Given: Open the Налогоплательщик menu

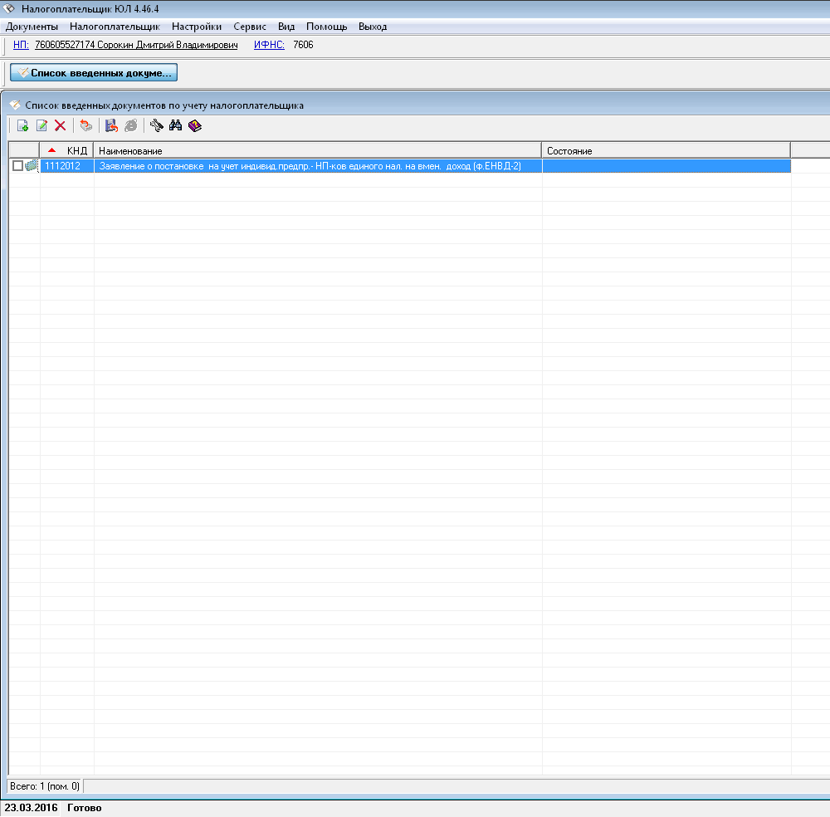Looking at the screenshot, I should tap(115, 27).
